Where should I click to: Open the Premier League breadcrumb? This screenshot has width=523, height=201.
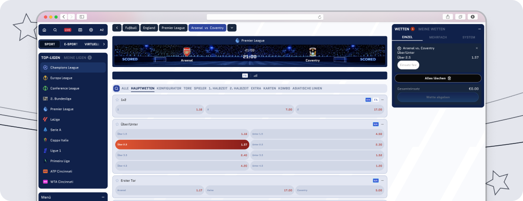(173, 28)
